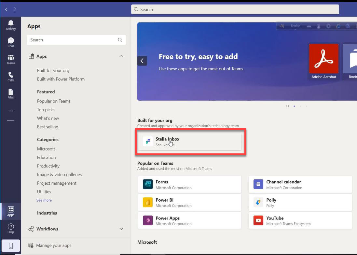Click the Internet Explorer icon in overlay toolbar
The image size is (357, 255).
tap(338, 26)
